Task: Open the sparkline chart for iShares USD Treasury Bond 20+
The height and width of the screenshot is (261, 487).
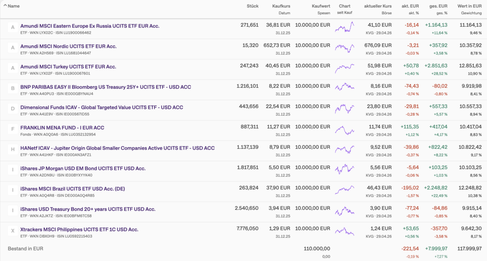Action: [x=344, y=211]
